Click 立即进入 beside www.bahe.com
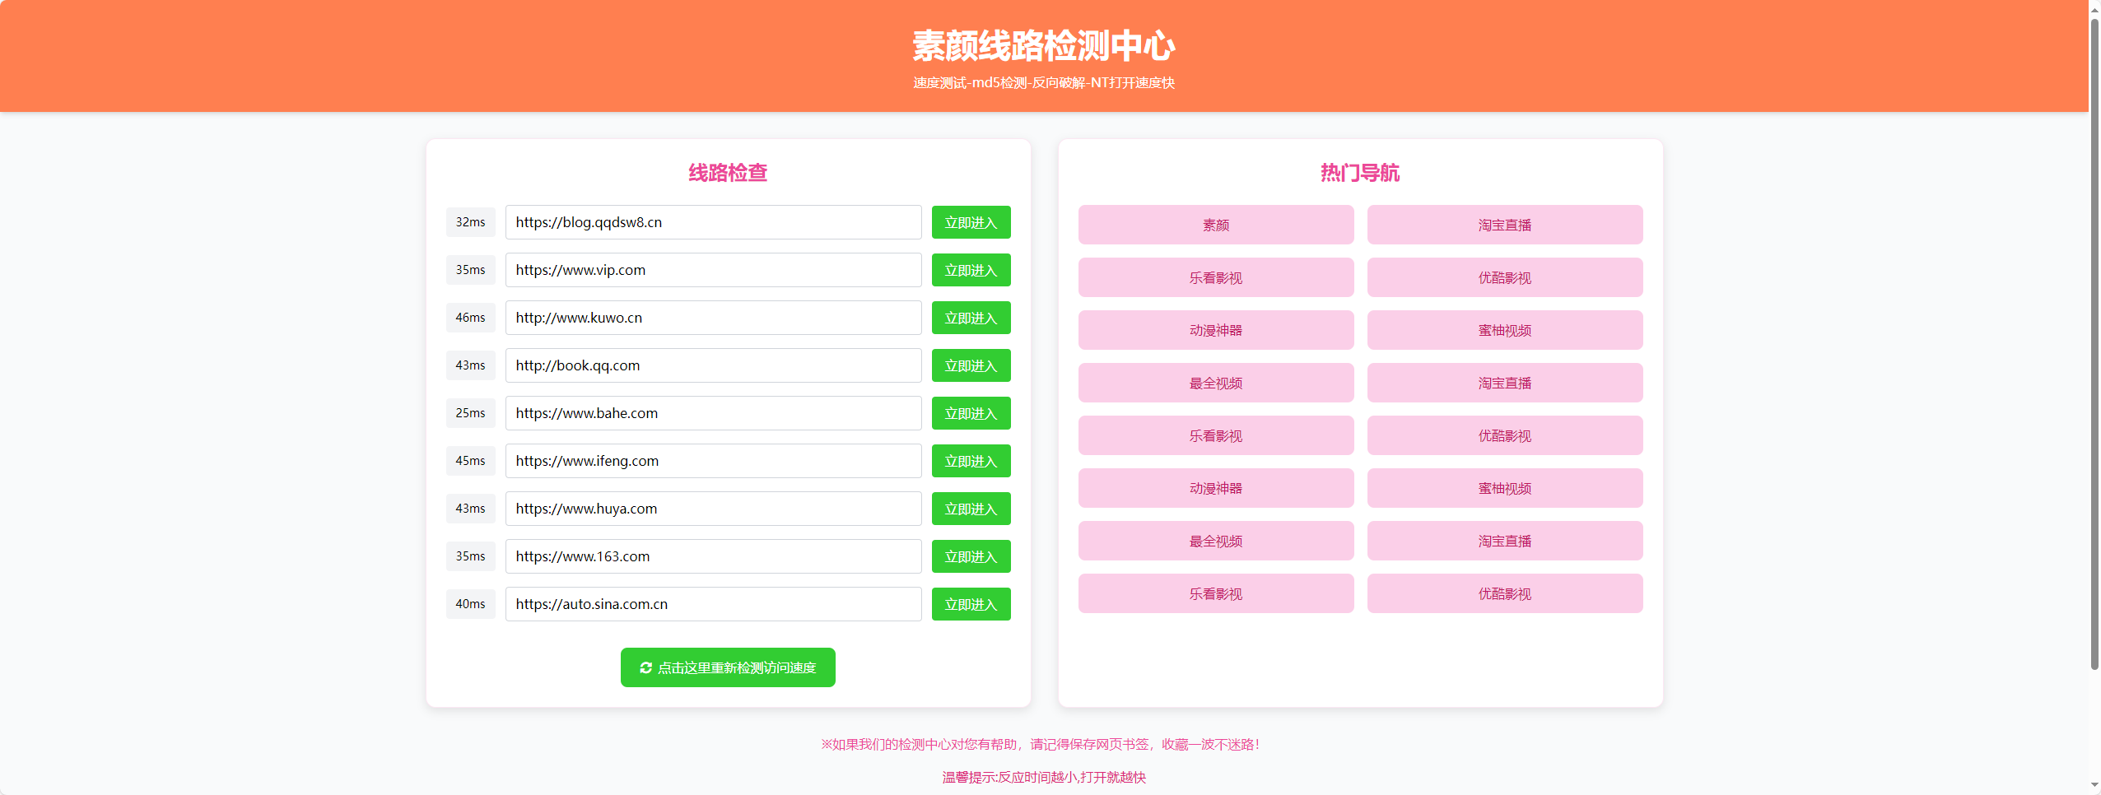2101x795 pixels. (x=971, y=413)
